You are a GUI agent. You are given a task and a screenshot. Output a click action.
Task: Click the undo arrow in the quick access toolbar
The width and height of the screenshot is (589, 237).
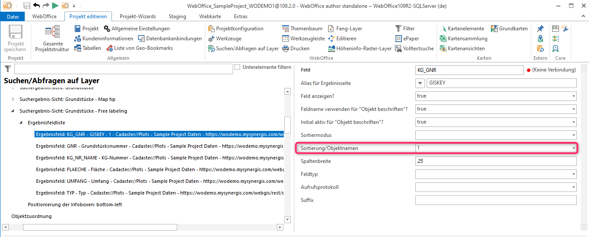point(36,6)
